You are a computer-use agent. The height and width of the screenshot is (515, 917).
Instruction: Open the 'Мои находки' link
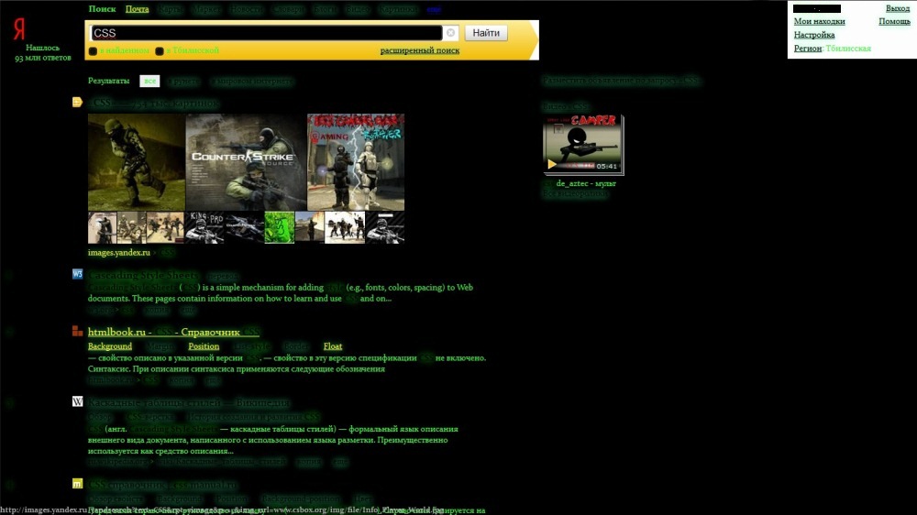(x=819, y=21)
